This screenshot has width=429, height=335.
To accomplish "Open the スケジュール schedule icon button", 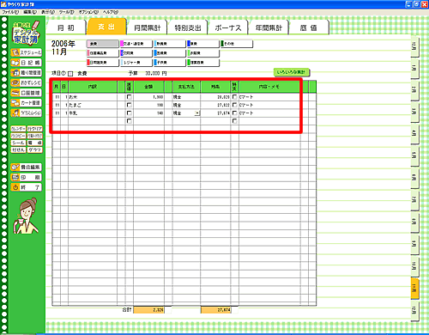I will (x=26, y=52).
